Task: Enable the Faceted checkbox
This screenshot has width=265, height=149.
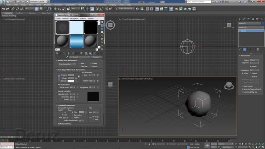Action: pyautogui.click(x=91, y=66)
